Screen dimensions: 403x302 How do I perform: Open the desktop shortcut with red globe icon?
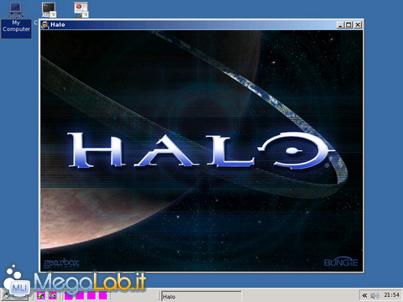tap(81, 10)
